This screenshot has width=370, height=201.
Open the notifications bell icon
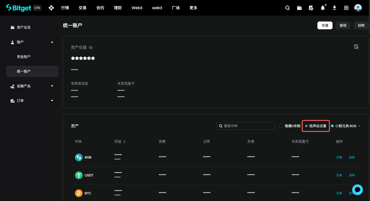(x=323, y=8)
